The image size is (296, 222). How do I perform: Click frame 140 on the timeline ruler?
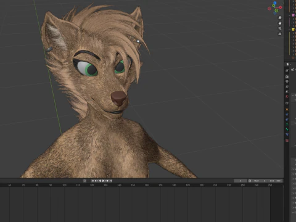119,185
